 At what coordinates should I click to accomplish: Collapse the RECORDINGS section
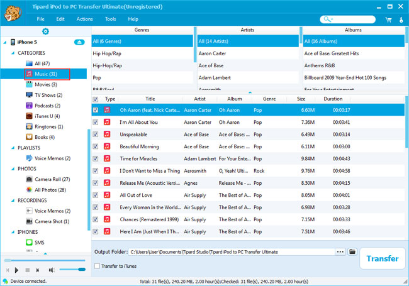pyautogui.click(x=13, y=201)
